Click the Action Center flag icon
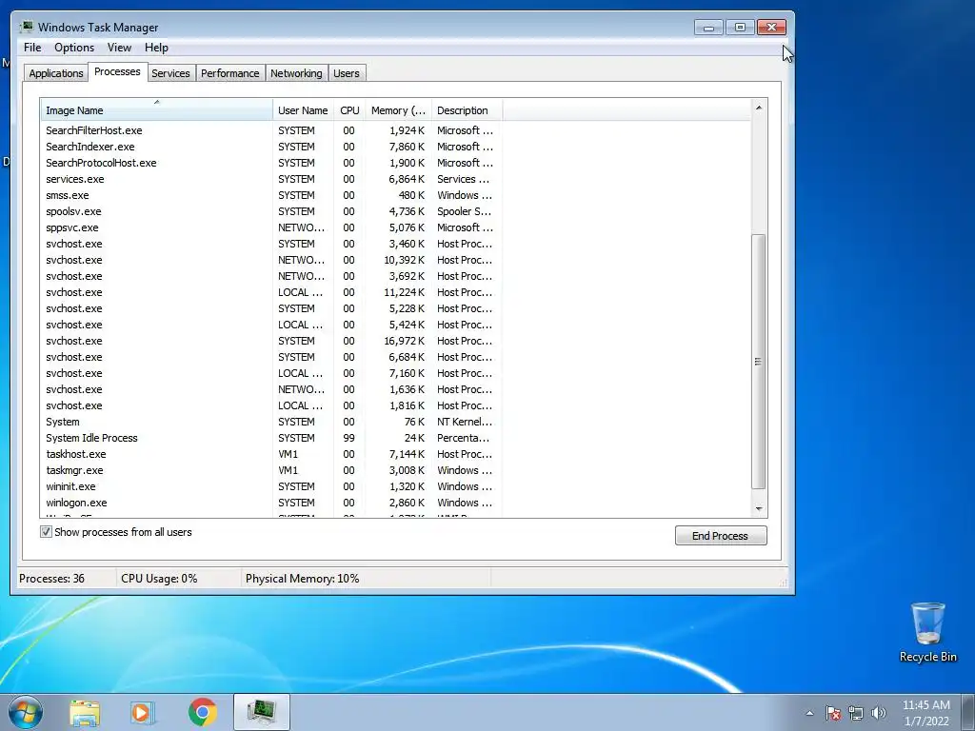The image size is (975, 731). pos(833,713)
